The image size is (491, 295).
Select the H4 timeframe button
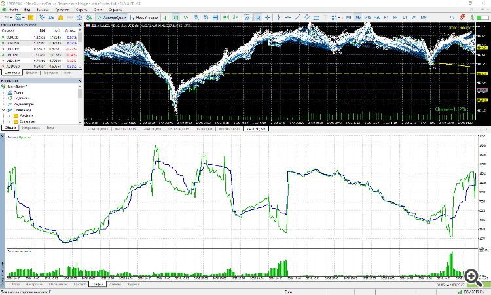tap(395, 18)
